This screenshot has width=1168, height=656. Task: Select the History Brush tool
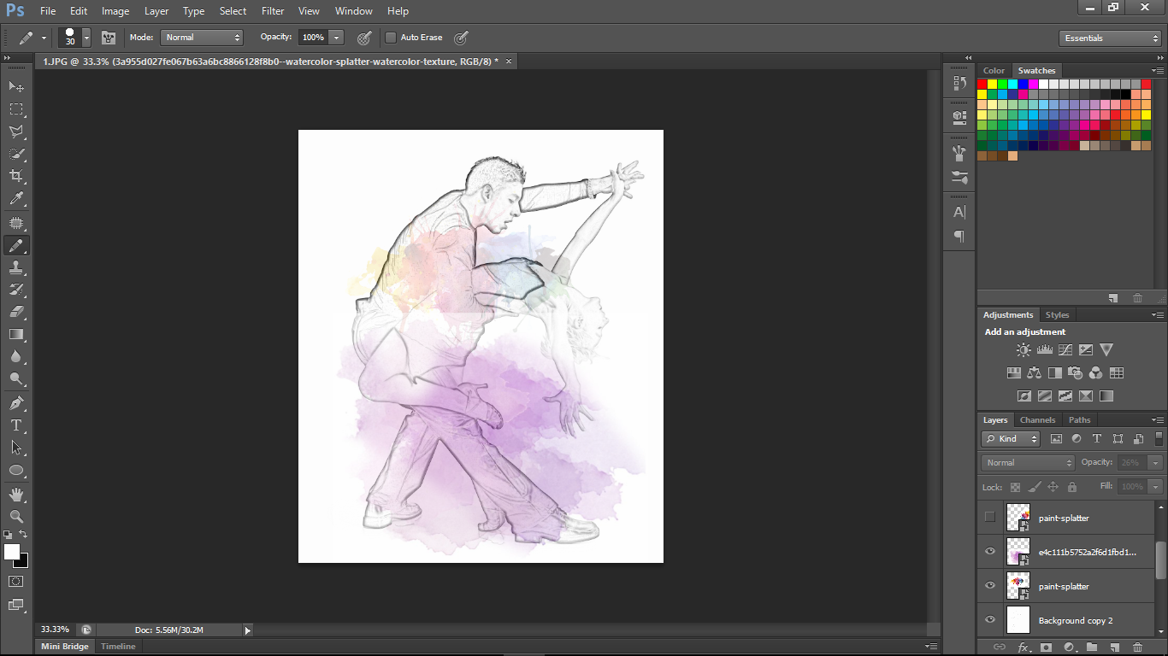click(x=16, y=290)
